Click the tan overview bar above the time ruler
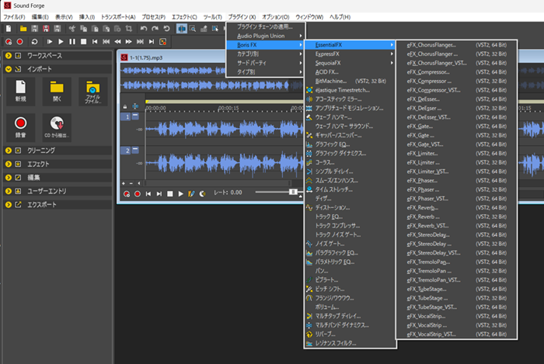544x364 pixels. (x=225, y=101)
